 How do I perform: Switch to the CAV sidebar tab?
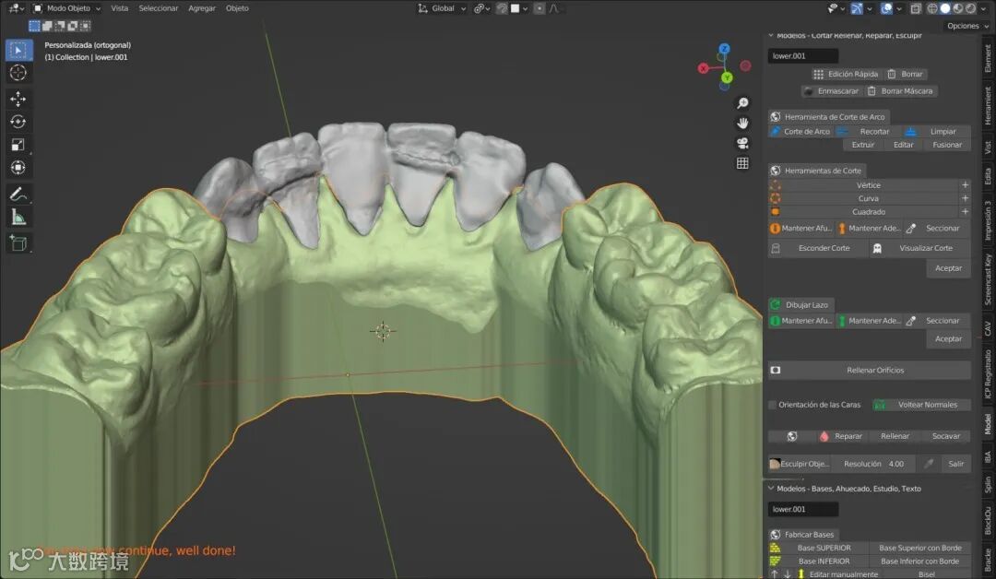(988, 328)
